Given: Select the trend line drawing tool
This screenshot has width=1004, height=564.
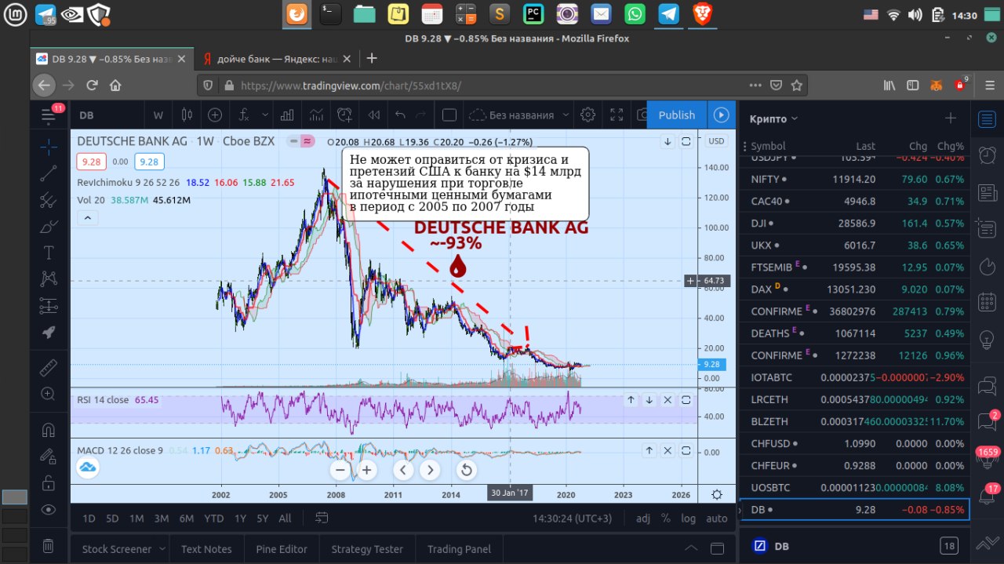Looking at the screenshot, I should [49, 173].
